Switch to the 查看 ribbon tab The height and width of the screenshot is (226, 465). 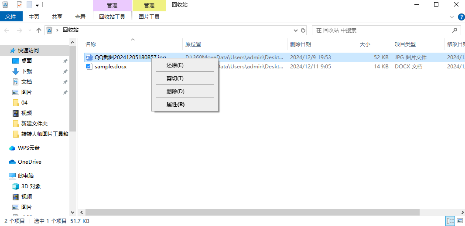coord(80,17)
